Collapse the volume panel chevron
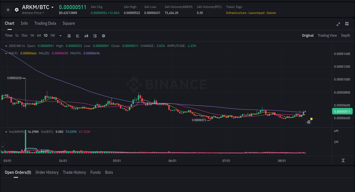355x192 pixels. (6, 132)
